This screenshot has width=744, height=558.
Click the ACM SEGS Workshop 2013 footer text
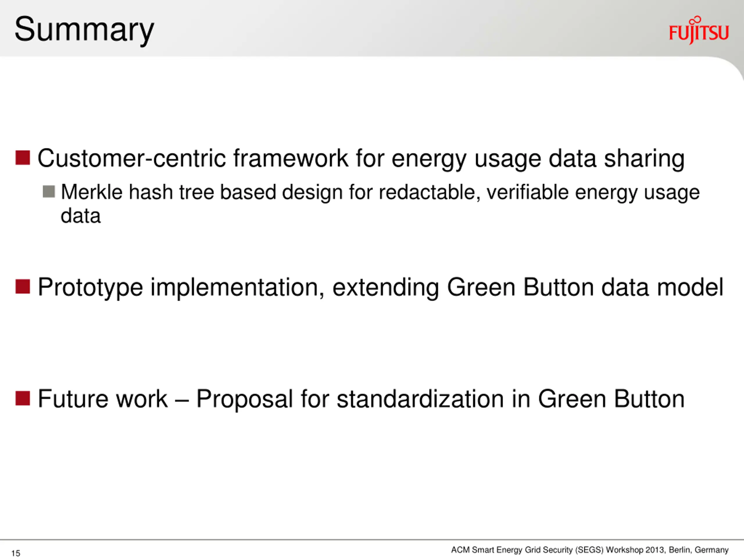590,550
